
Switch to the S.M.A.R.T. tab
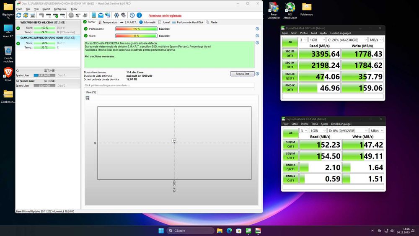129,22
